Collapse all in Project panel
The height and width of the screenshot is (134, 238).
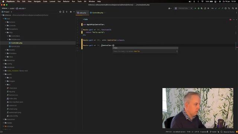[67, 12]
